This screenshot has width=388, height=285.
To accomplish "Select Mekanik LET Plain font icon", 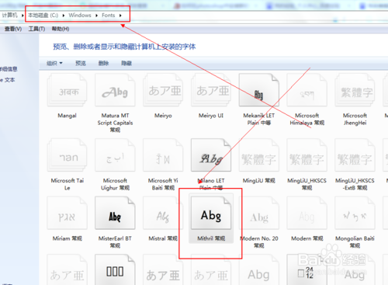I will tap(259, 90).
